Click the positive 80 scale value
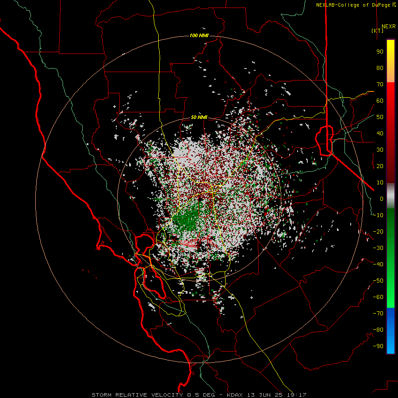398x398 pixels. pyautogui.click(x=380, y=68)
